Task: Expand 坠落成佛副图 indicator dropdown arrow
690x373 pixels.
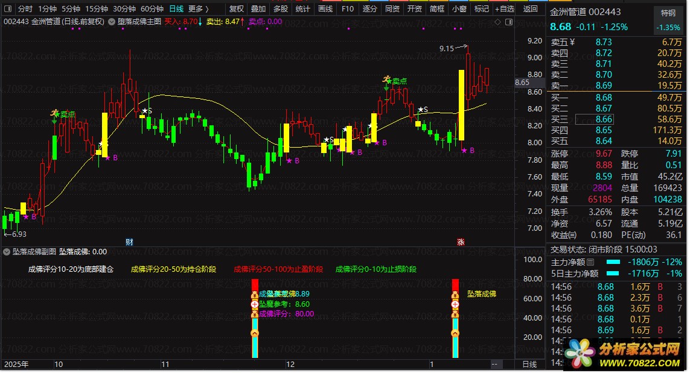Action: (x=7, y=252)
